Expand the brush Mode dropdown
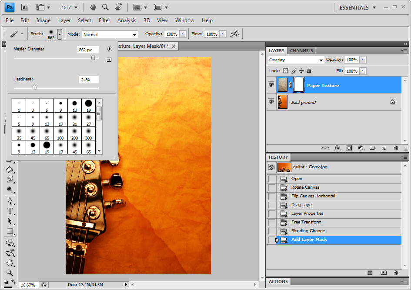411x290 pixels. 110,34
